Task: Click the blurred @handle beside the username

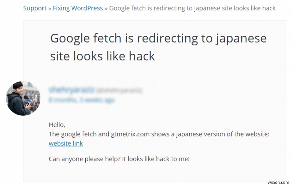Action: coord(119,90)
